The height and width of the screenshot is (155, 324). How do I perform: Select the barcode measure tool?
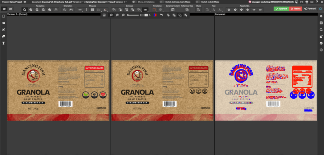pyautogui.click(x=92, y=10)
